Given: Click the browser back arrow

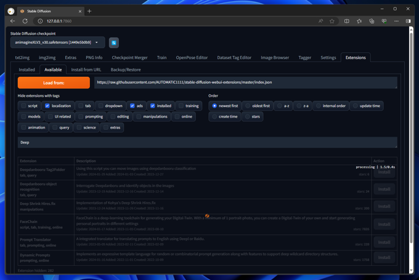Looking at the screenshot, I should click(12, 21).
